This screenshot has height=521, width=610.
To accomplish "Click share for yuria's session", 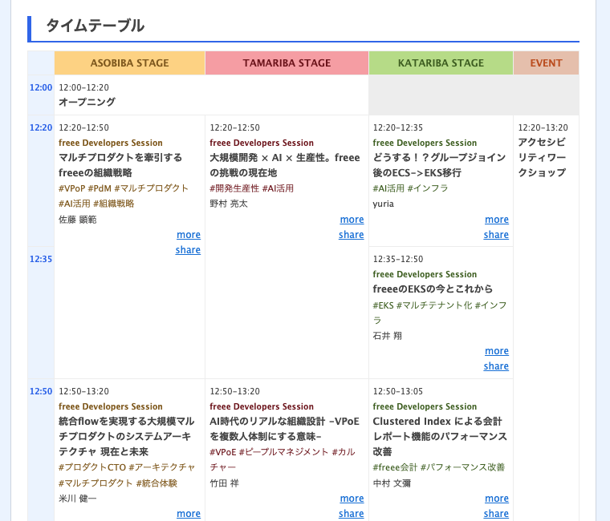I will [x=496, y=235].
